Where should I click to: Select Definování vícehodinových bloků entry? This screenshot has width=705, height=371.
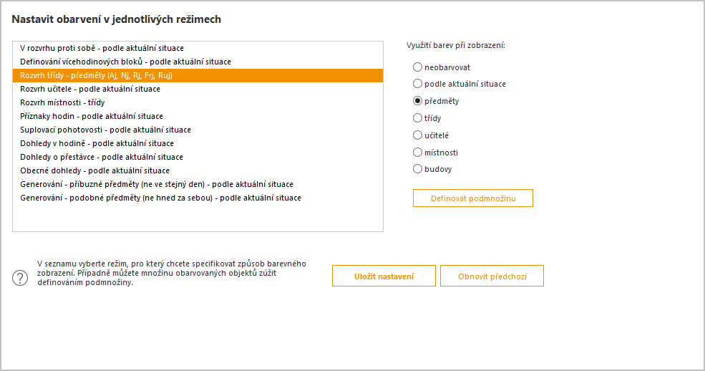coord(198,62)
